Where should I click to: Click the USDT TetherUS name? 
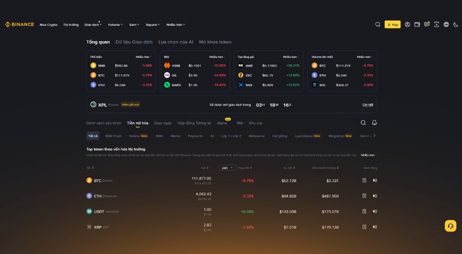point(106,212)
